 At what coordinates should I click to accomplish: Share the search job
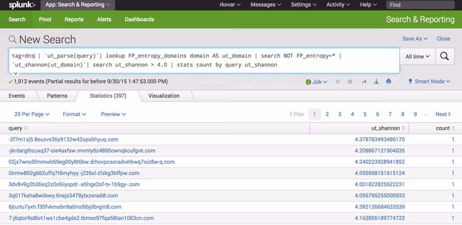pyautogui.click(x=364, y=81)
